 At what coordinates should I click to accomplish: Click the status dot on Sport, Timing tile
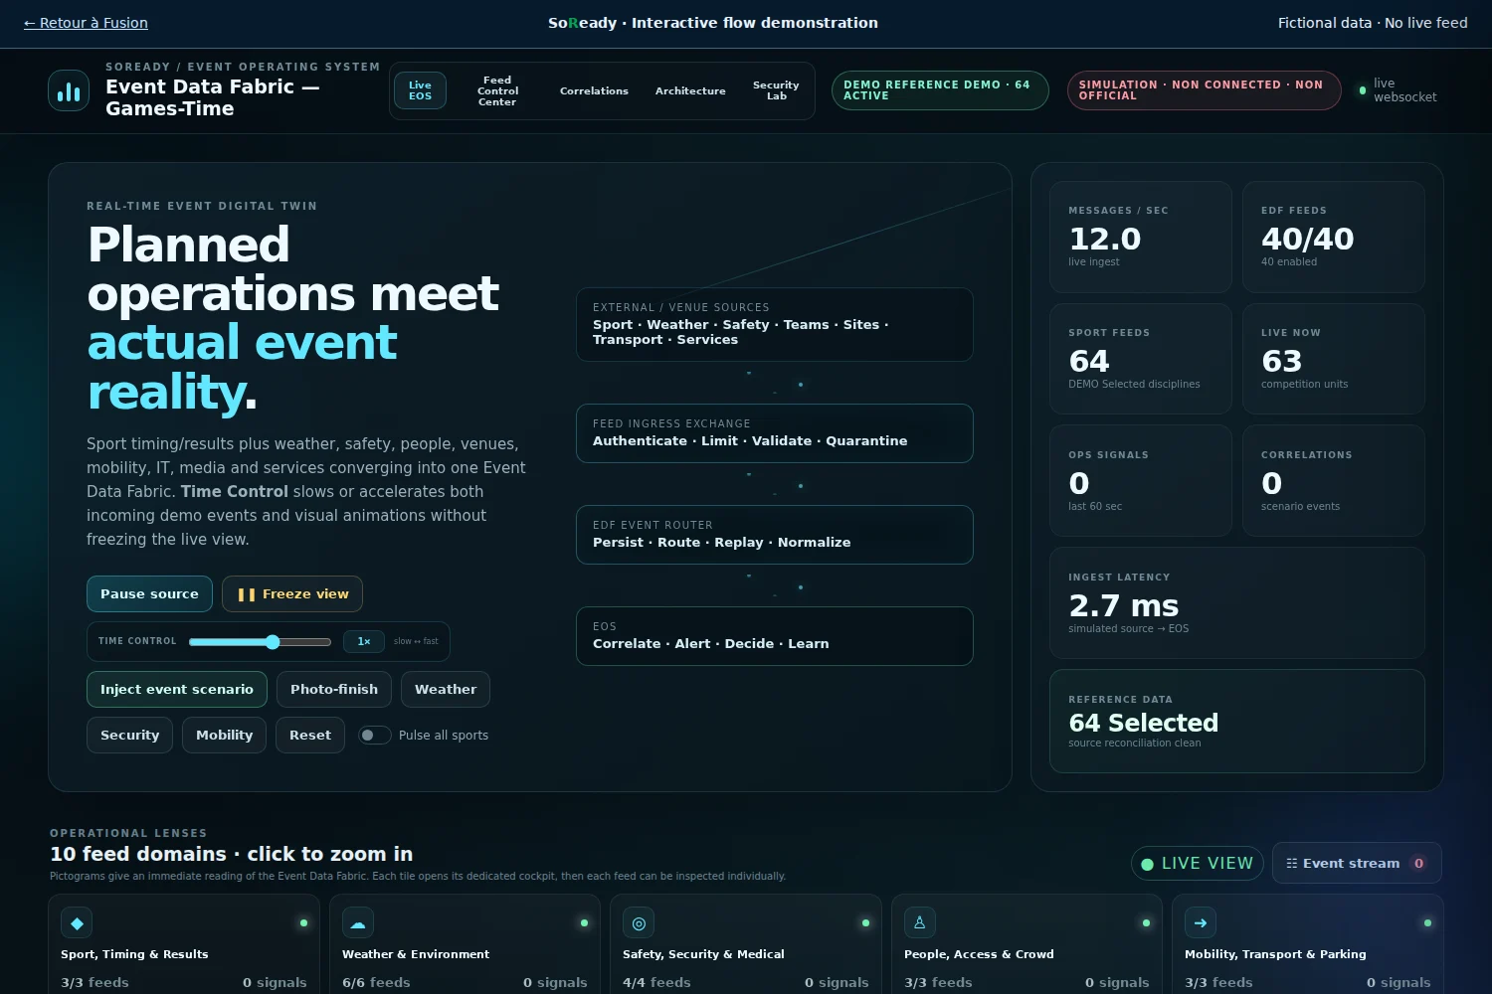coord(303,922)
